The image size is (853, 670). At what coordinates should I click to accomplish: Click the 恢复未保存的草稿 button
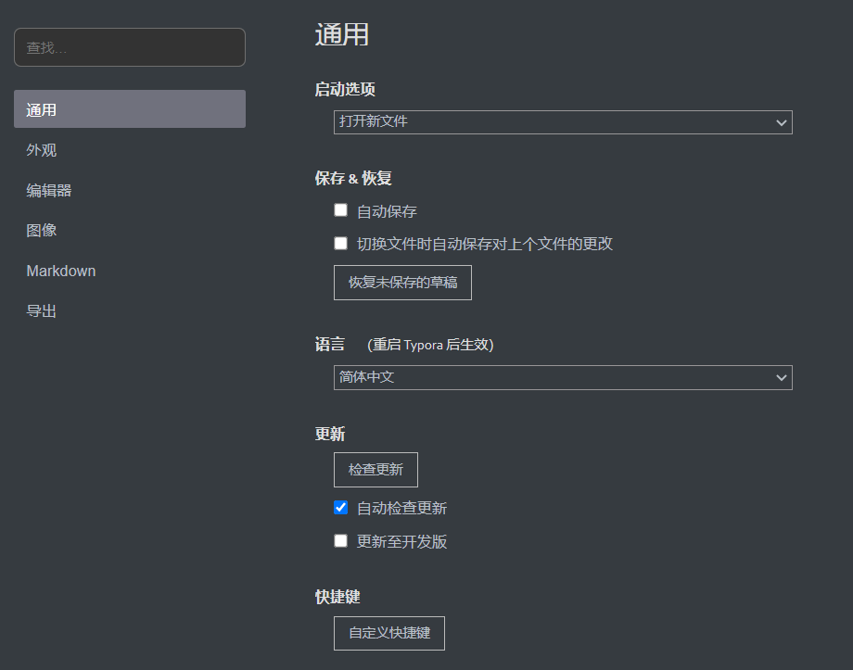[x=402, y=283]
